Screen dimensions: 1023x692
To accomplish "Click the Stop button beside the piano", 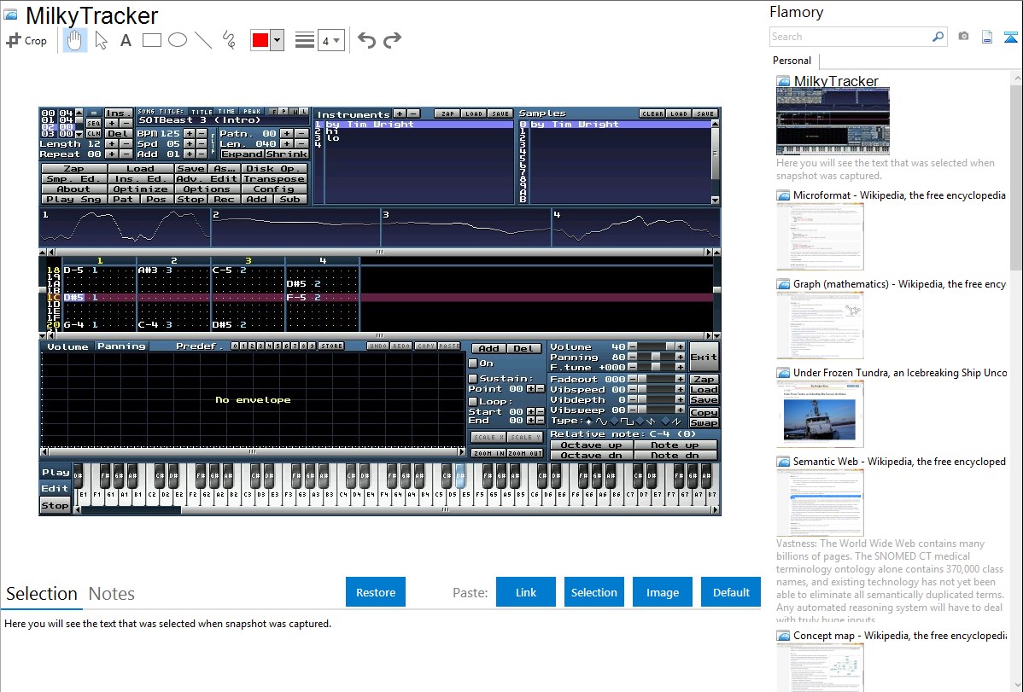I will coord(55,505).
